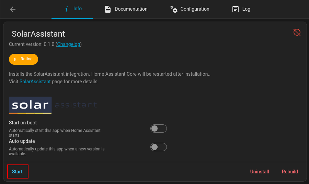The width and height of the screenshot is (309, 184).
Task: Open the Configuration tab
Action: 190,9
